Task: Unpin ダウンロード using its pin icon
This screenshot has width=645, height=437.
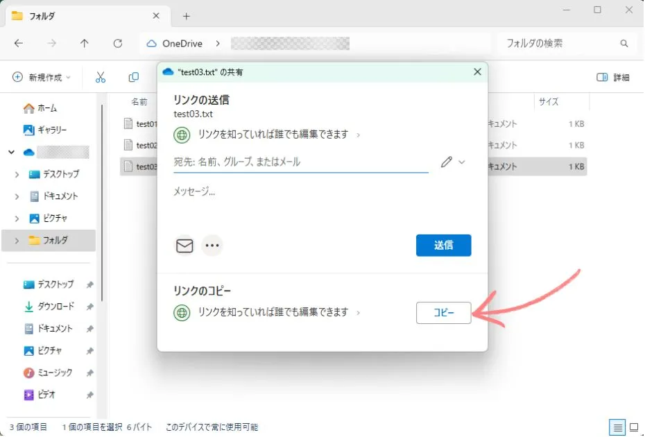Action: [89, 307]
